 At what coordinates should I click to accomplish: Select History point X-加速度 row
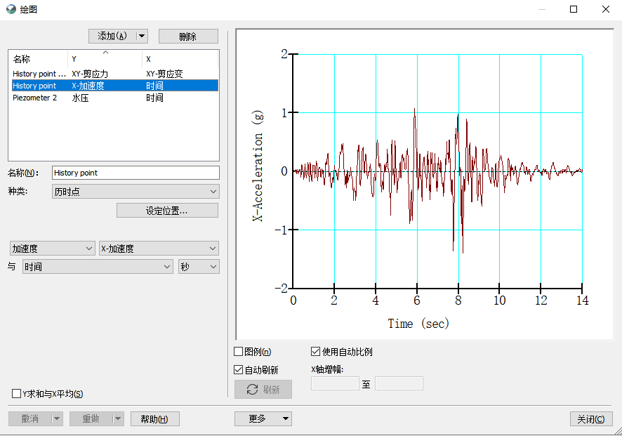[x=114, y=86]
